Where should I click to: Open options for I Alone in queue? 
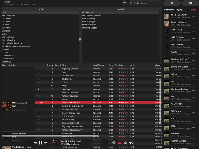(194, 75)
